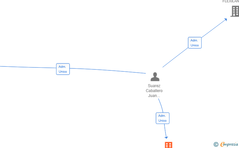Select Adm. Unico label on left edge
Image resolution: width=239 pixels, height=148 pixels.
click(63, 69)
